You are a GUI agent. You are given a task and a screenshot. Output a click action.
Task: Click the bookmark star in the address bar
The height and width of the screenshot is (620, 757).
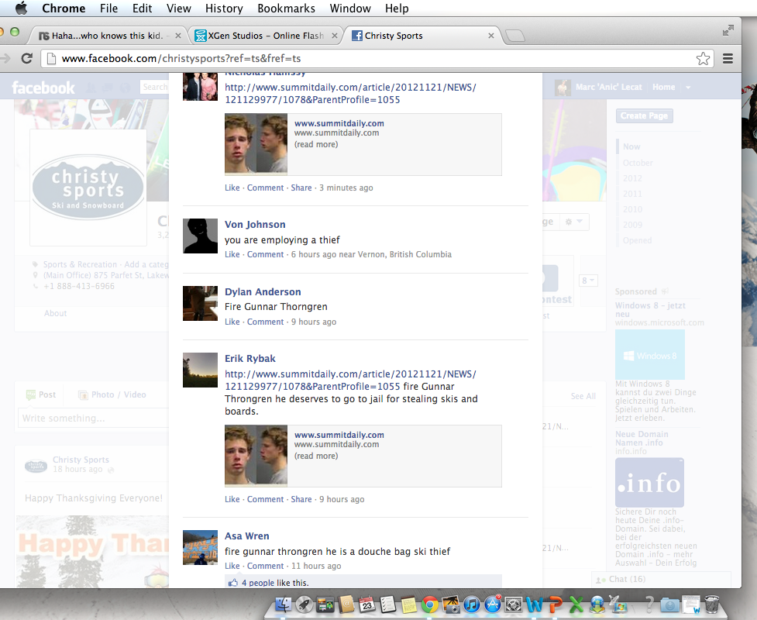click(703, 58)
